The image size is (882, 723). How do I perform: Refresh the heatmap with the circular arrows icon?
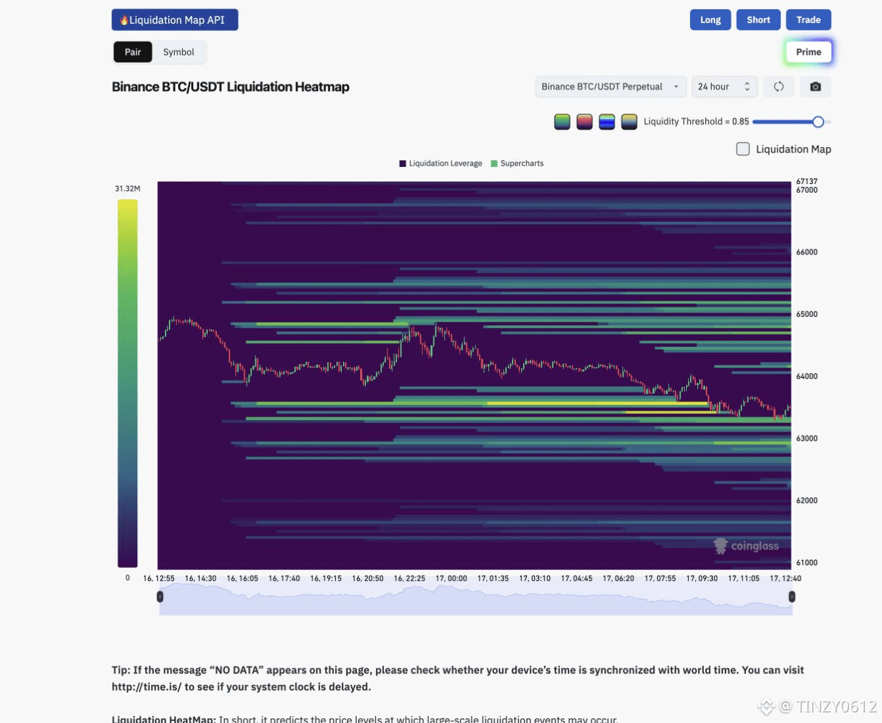[x=779, y=86]
